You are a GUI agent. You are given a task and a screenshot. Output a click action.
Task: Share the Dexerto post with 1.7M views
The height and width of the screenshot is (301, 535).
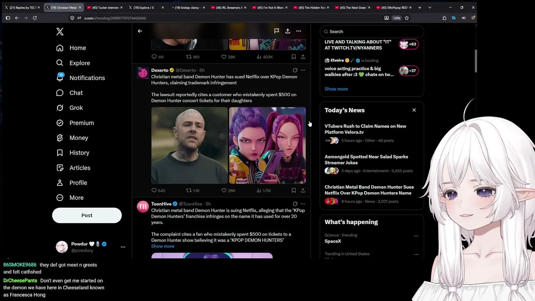tap(303, 191)
